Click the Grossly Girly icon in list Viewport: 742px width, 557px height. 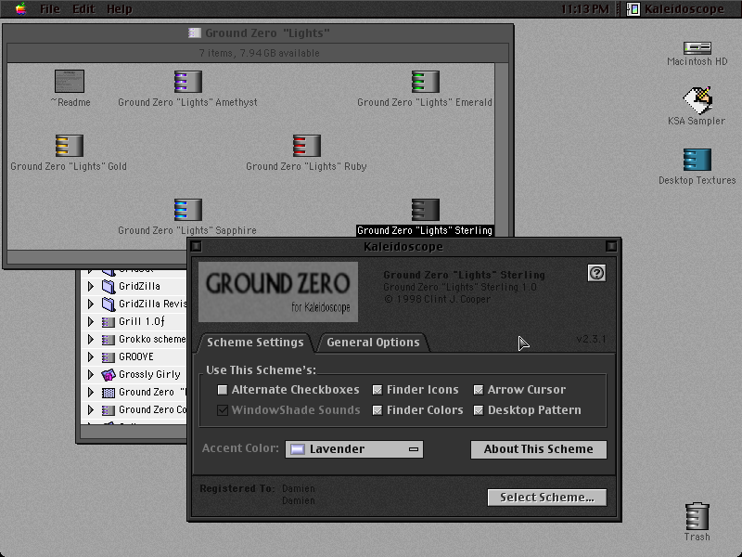(109, 375)
